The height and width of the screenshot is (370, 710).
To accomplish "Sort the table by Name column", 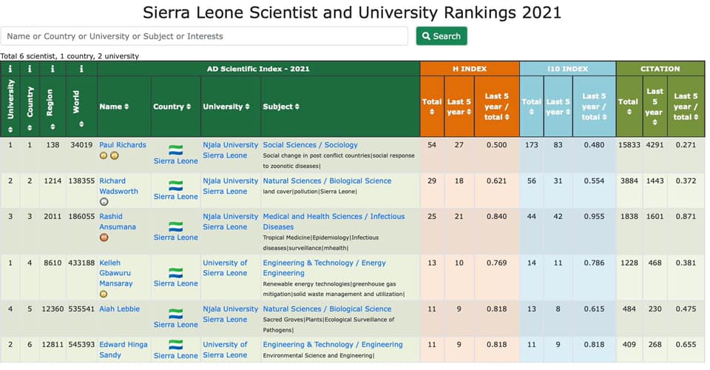I will (x=114, y=107).
